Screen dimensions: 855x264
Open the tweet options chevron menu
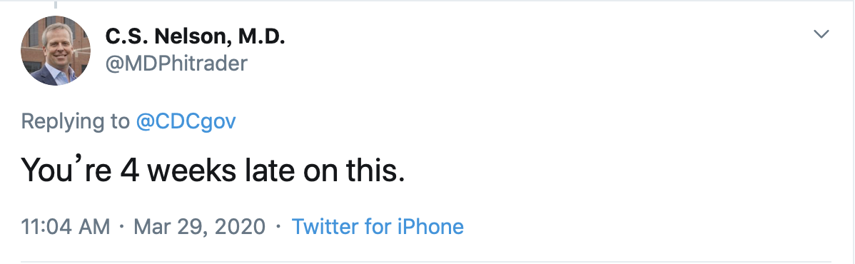click(821, 34)
